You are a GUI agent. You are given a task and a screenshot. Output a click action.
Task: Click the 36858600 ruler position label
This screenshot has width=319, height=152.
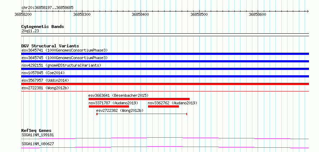pos(258,14)
